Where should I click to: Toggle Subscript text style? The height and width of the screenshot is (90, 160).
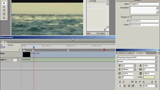(144, 82)
